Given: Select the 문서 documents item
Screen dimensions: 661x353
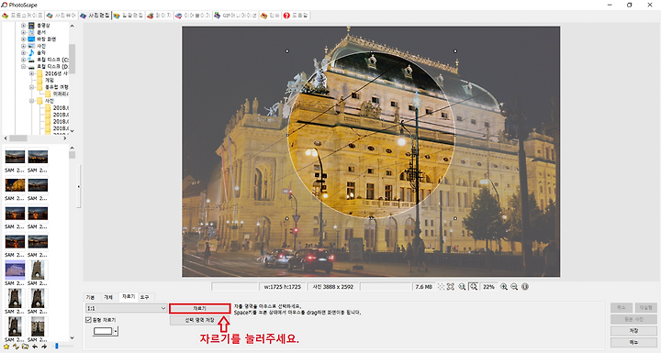Looking at the screenshot, I should [41, 32].
